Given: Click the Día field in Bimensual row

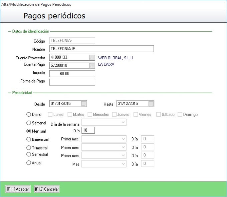Looking at the screenshot, I should 148,139.
